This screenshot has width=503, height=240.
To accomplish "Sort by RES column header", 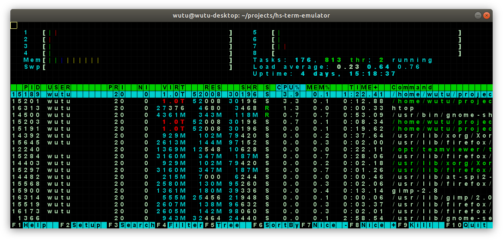I will coord(213,87).
